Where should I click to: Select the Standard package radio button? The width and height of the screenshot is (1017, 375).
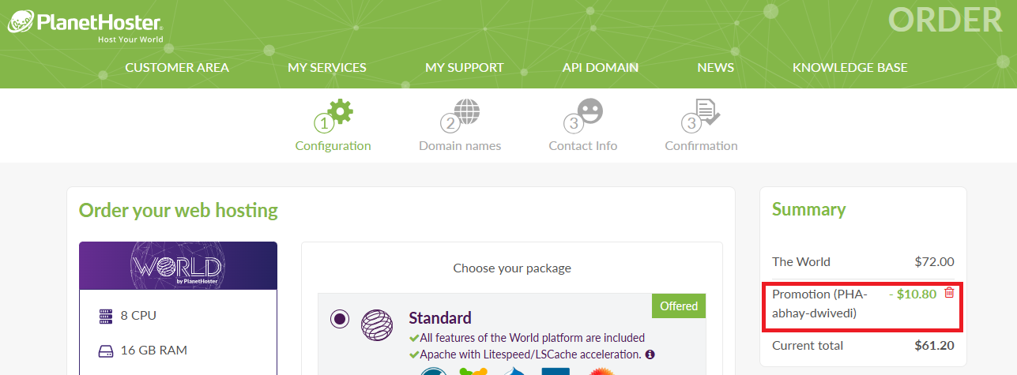340,319
